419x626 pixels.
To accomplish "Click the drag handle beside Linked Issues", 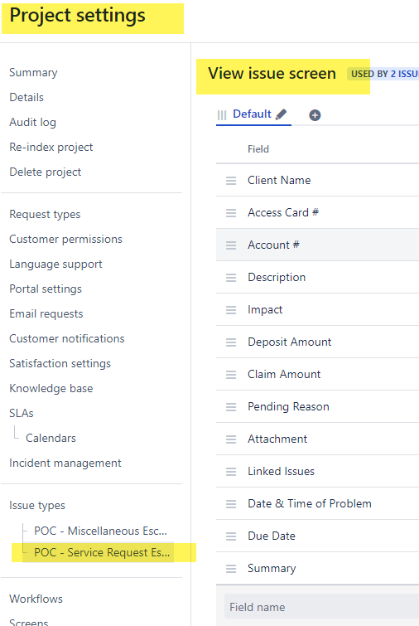I will click(231, 472).
